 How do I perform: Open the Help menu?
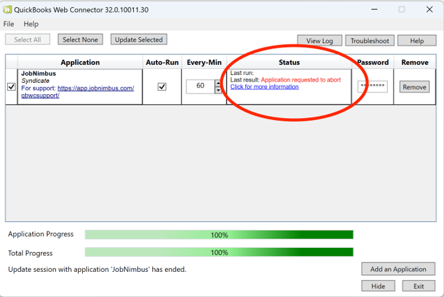pos(31,24)
